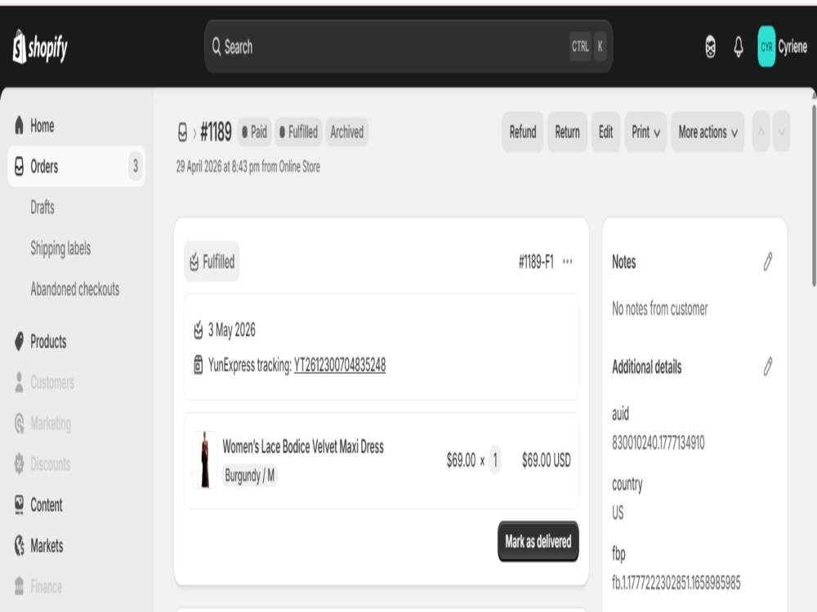Click the YunExpress tracking package icon
The image size is (817, 612).
(x=198, y=365)
